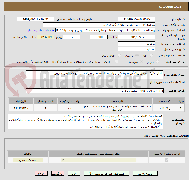Click the 'واحد اندازه گیری' column header

pos(70,101)
